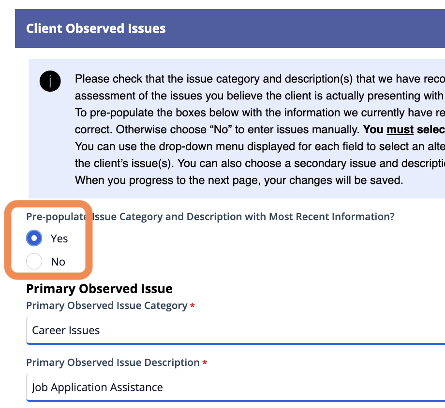Click the "Primary Observed Issue" section heading
The image size is (445, 408).
[99, 289]
